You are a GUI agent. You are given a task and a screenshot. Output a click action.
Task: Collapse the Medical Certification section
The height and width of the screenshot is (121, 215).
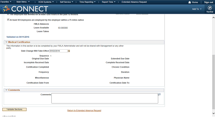pyautogui.click(x=6, y=42)
